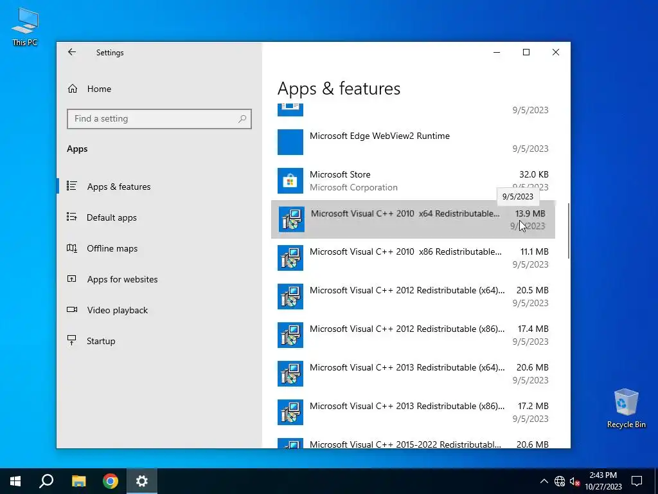Image resolution: width=658 pixels, height=494 pixels.
Task: Select Visual C++ 2013 Redistributable (x64)
Action: click(x=413, y=374)
